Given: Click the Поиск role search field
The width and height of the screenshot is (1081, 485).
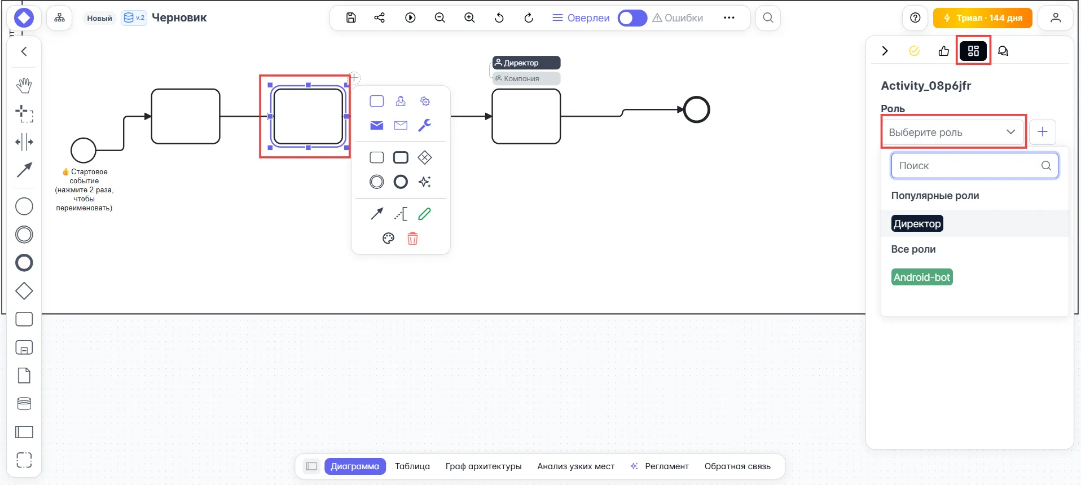Looking at the screenshot, I should tap(968, 166).
